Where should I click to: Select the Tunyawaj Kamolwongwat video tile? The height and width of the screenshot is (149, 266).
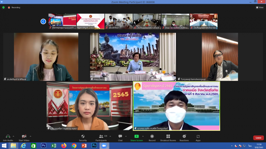pos(220,57)
